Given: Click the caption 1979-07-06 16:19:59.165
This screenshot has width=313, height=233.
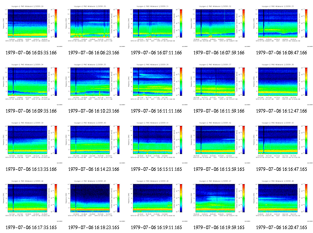Looking at the screenshot, I should click(219, 228).
